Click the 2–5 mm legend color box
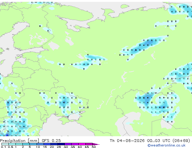 (x=26, y=144)
